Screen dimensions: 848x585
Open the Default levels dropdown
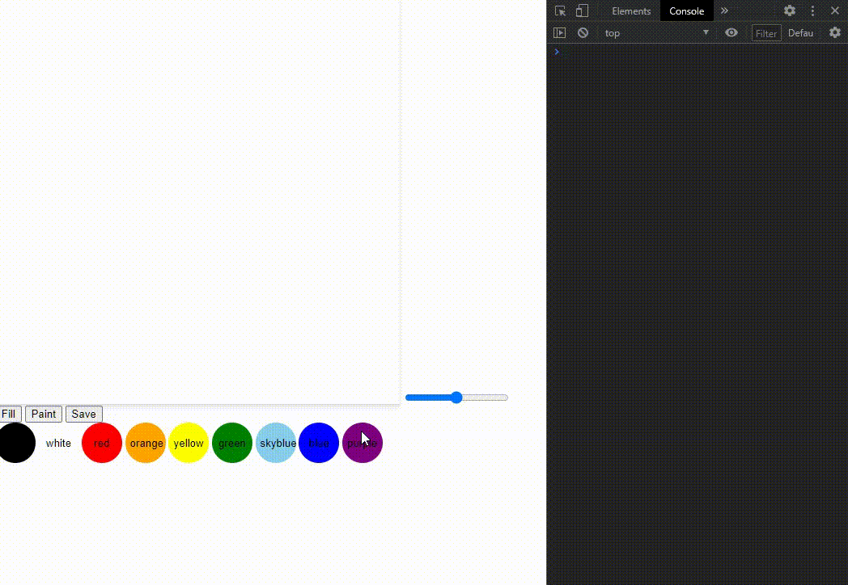click(801, 33)
